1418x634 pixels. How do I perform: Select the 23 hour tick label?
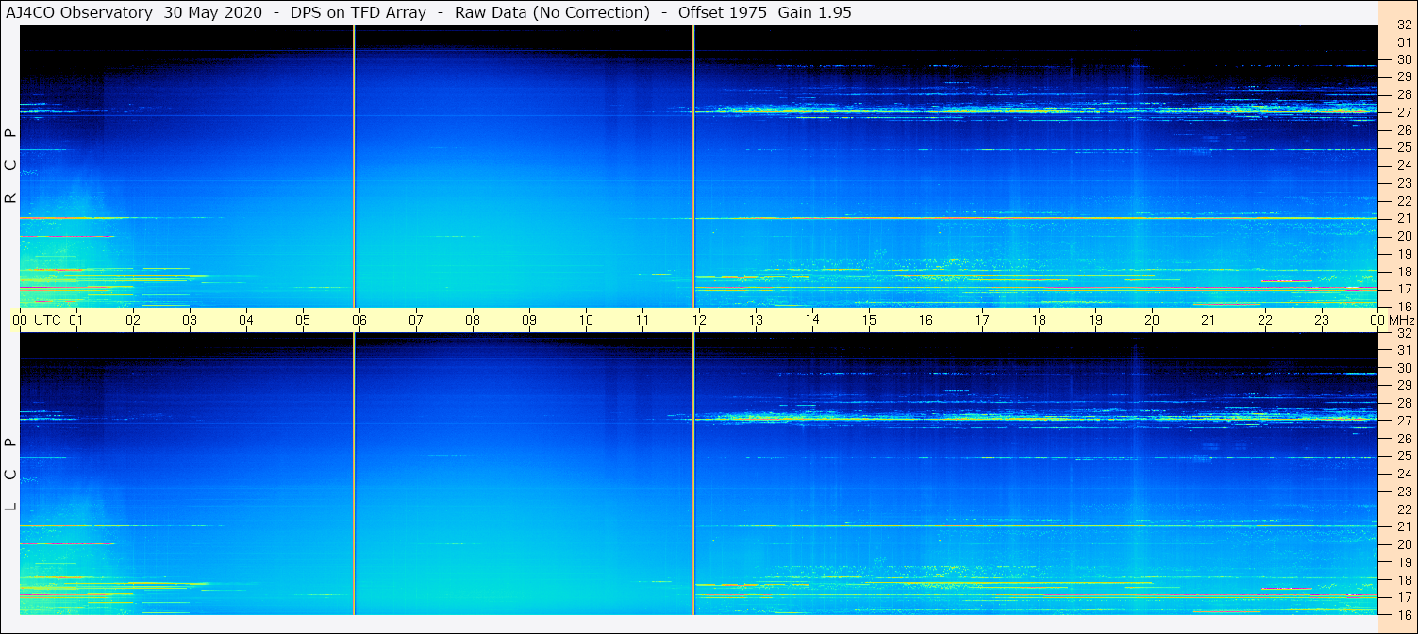[x=1322, y=320]
